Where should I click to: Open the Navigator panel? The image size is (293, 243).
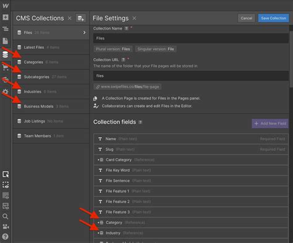[x=6, y=28]
